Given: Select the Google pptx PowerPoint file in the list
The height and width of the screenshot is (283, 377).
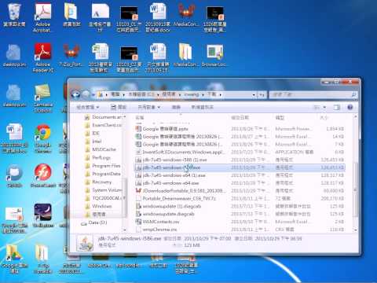Looking at the screenshot, I should (240, 129).
